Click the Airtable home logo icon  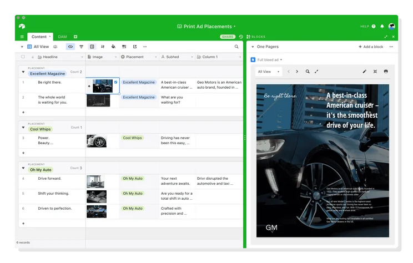22,26
